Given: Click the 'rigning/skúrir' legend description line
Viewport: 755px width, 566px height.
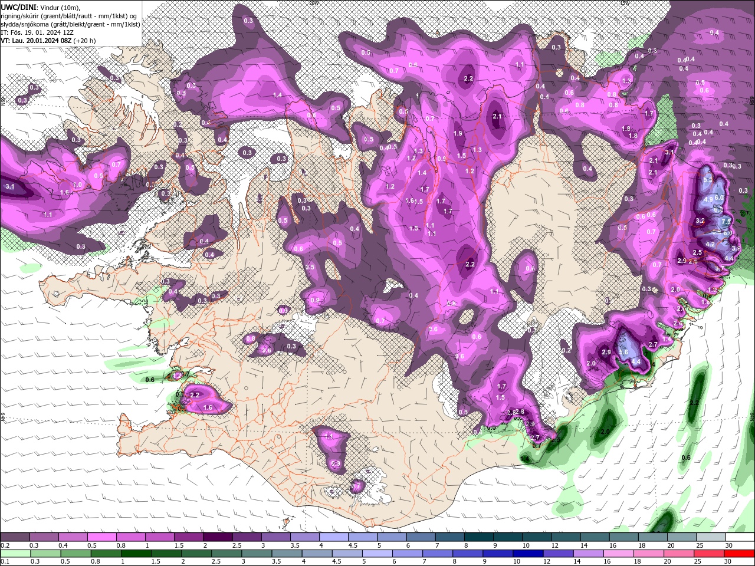Looking at the screenshot, I should click(x=69, y=15).
